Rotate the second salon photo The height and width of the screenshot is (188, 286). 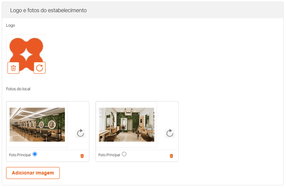(170, 133)
